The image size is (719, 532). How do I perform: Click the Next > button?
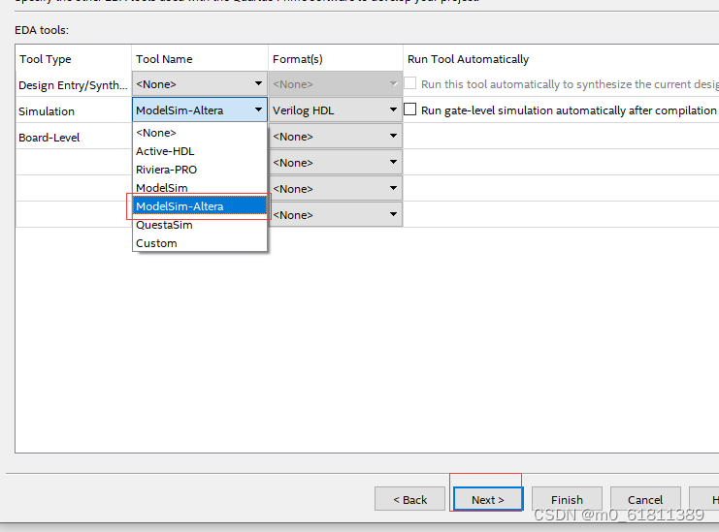488,499
